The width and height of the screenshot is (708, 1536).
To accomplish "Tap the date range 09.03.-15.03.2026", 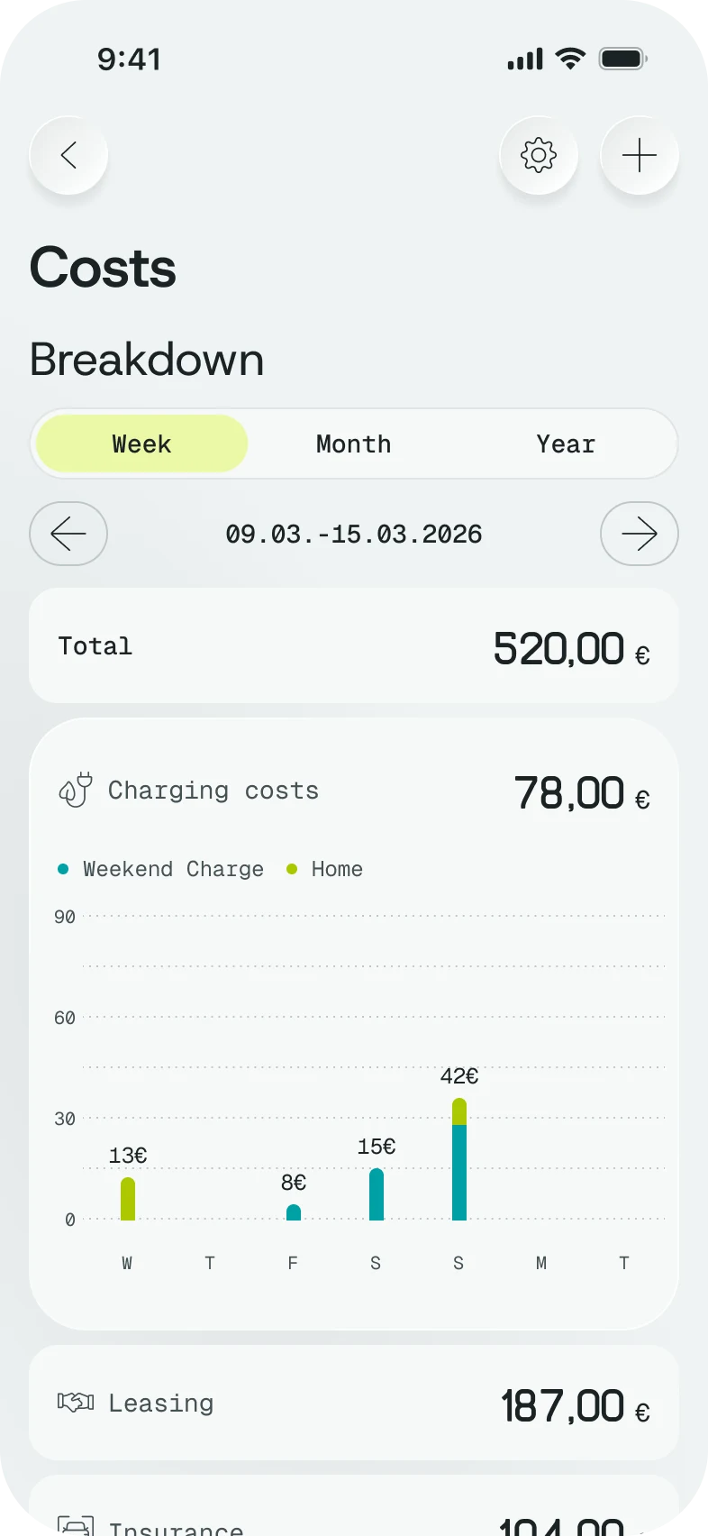I will point(354,534).
